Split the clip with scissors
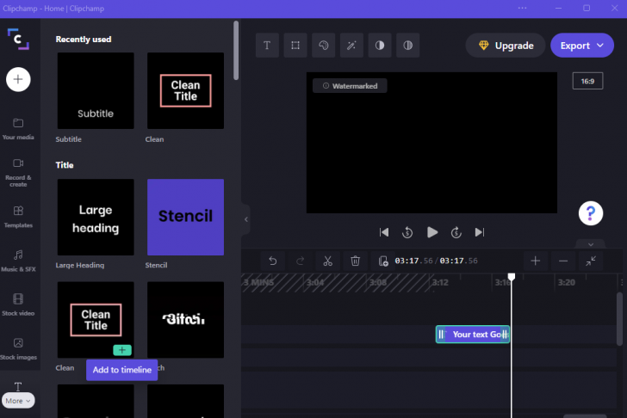Screen dimensions: 627x418 coord(327,261)
